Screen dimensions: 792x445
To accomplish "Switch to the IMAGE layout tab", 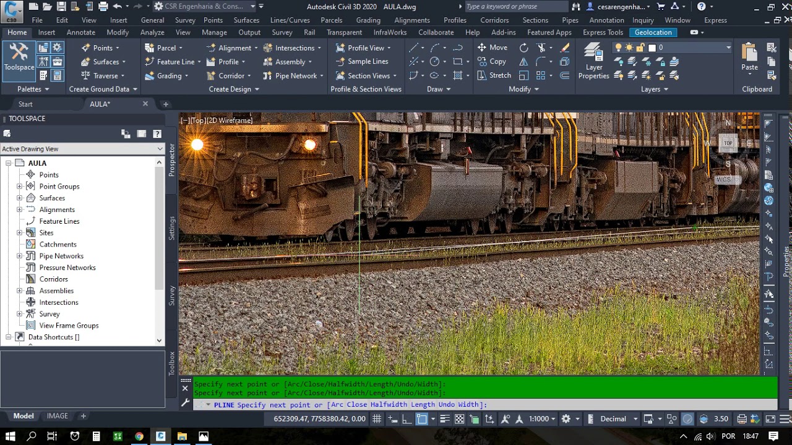I will (x=58, y=416).
